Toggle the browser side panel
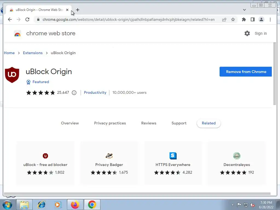This screenshot has height=210, width=280. [252, 19]
